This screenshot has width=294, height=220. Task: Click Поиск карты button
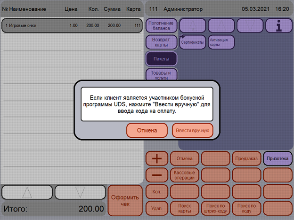coord(185,208)
